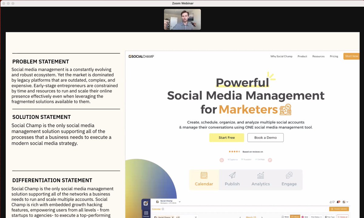Select the Engage feature tab
364x218 pixels.
289,179
